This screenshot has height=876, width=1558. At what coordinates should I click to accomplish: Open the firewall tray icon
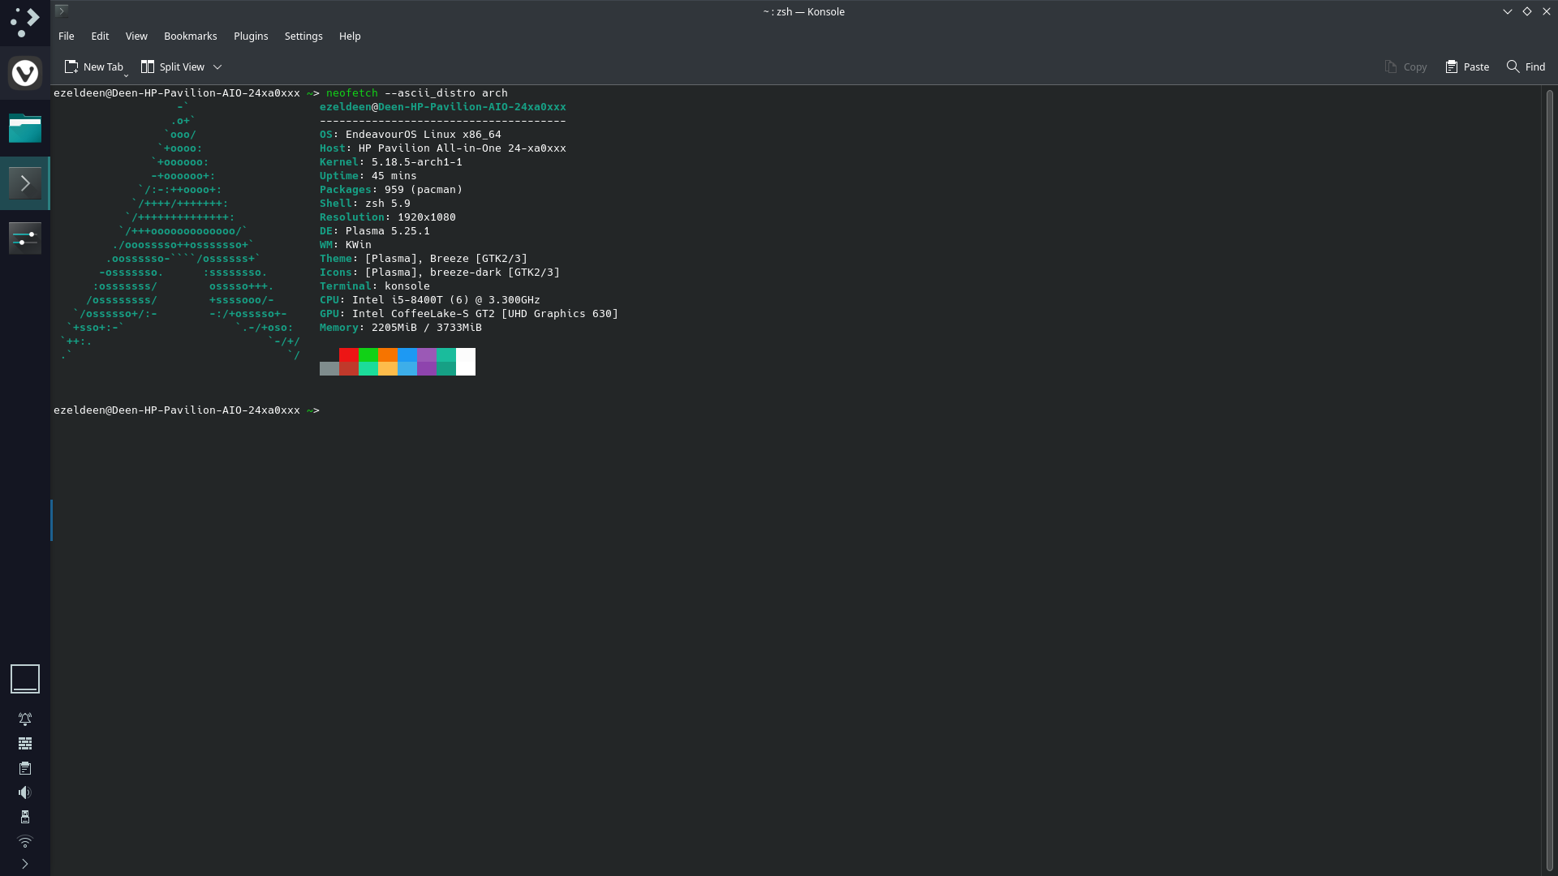pyautogui.click(x=25, y=743)
